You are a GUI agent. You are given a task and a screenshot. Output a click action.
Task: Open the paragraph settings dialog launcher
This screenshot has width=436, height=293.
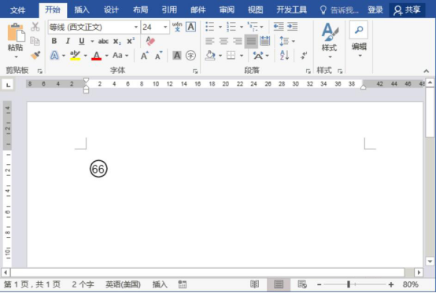pos(308,71)
